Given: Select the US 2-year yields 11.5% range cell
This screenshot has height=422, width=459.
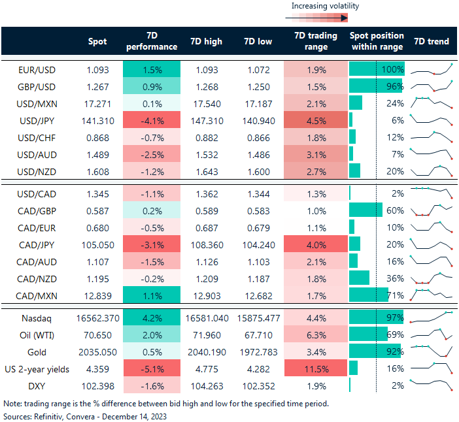Looking at the screenshot, I should (316, 368).
